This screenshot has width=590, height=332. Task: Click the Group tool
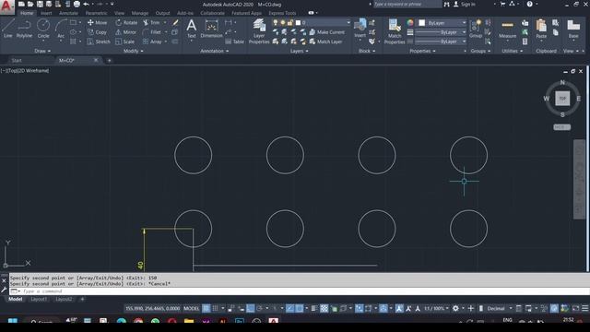tap(476, 29)
